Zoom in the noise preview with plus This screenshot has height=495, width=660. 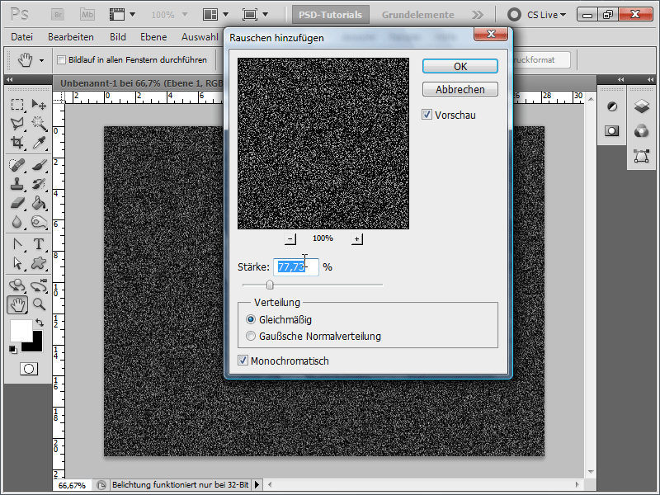(356, 239)
